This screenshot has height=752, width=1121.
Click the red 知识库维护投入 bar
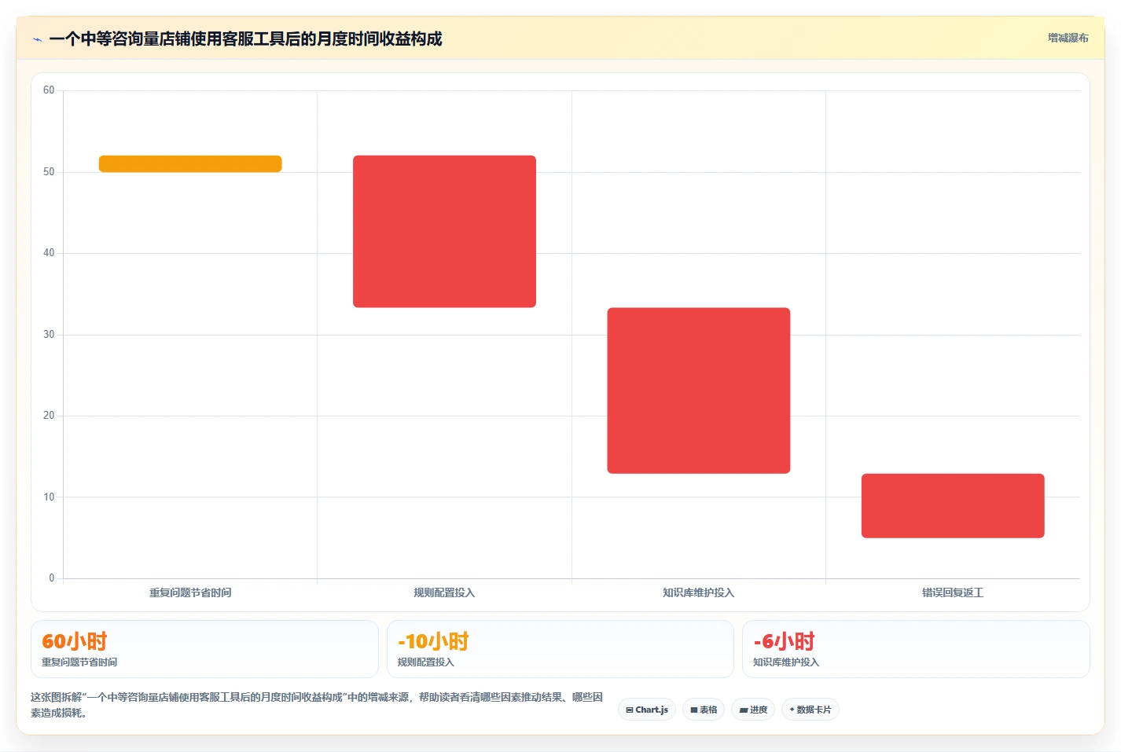pos(698,391)
